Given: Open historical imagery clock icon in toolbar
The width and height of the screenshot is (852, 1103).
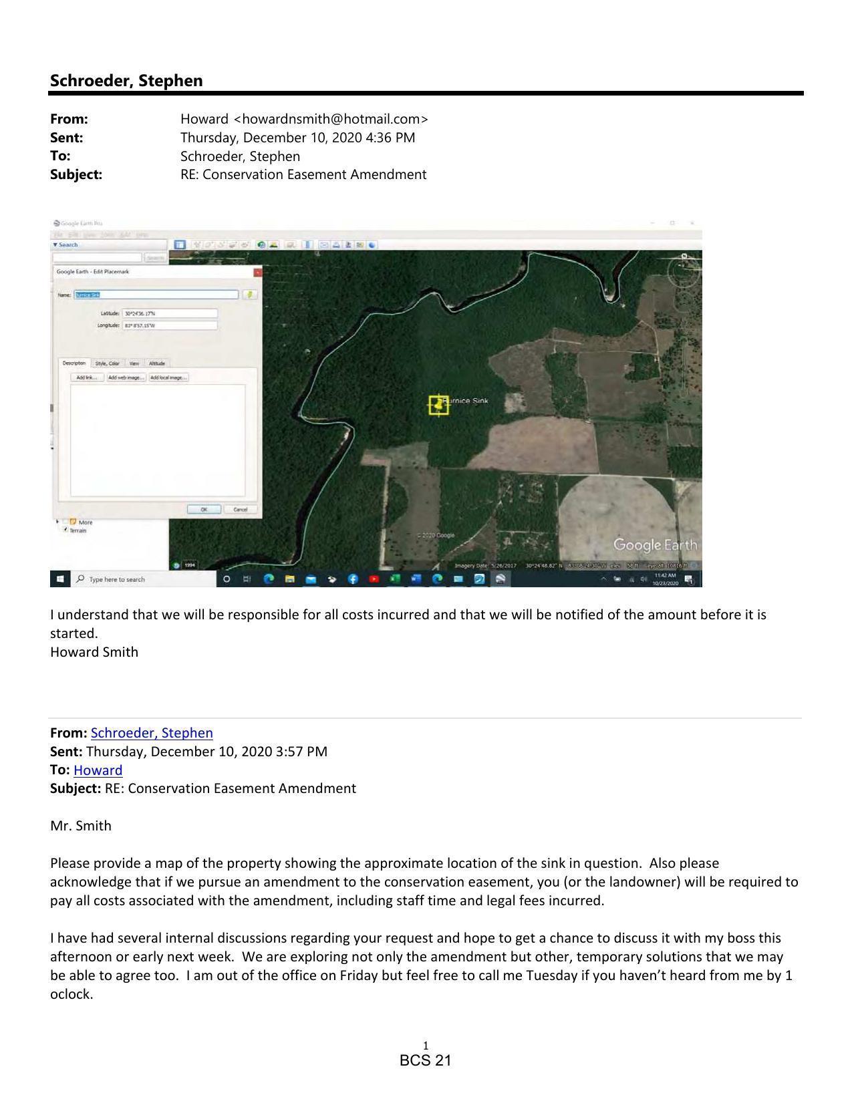Looking at the screenshot, I should pos(262,245).
